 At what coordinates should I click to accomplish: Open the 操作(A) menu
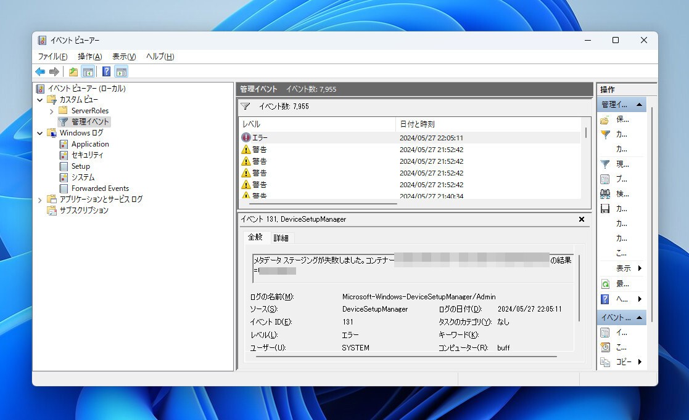90,56
